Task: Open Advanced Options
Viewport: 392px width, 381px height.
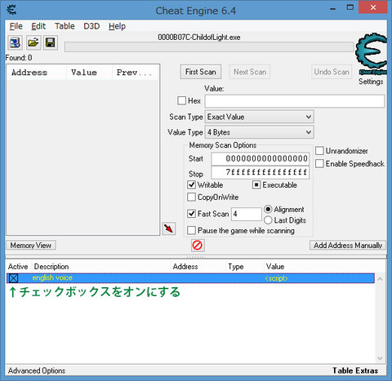Action: click(37, 370)
